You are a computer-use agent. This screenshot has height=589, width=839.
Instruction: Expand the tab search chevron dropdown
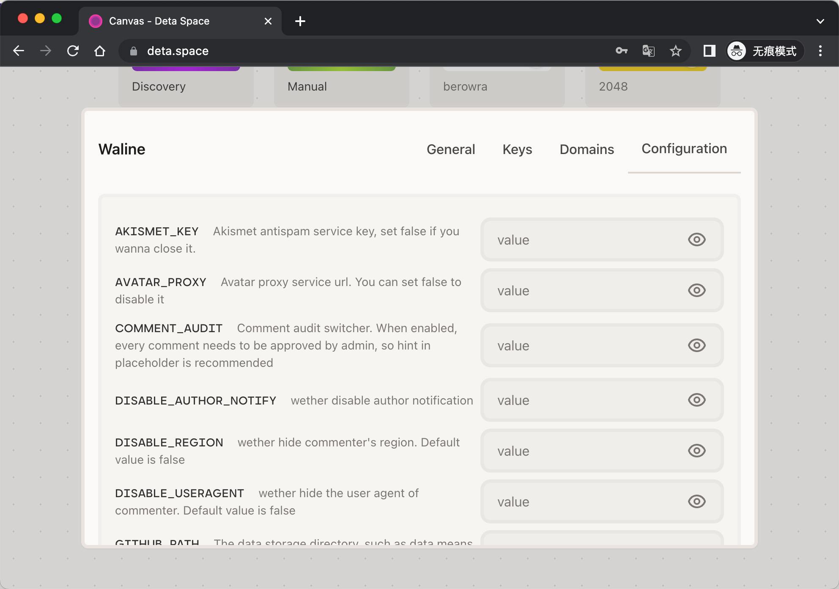pos(820,21)
